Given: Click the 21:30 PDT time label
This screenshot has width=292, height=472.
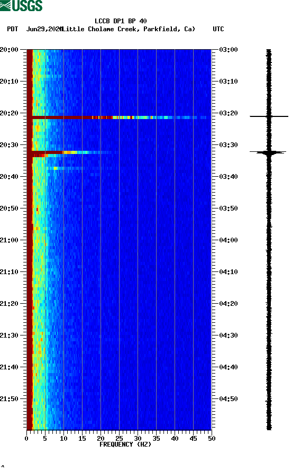Looking at the screenshot, I should [9, 335].
